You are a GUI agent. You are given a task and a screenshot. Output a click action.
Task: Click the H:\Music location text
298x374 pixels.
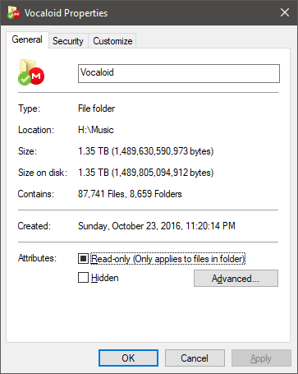click(96, 130)
